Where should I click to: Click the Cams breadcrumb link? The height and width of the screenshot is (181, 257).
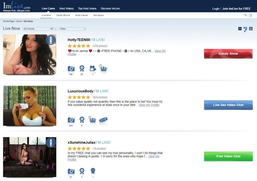pos(19,21)
